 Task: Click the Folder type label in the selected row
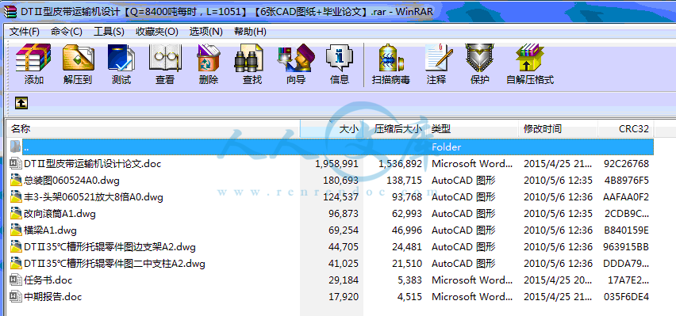tap(446, 147)
